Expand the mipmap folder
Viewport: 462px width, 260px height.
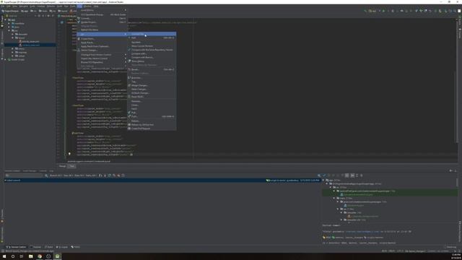click(x=13, y=52)
